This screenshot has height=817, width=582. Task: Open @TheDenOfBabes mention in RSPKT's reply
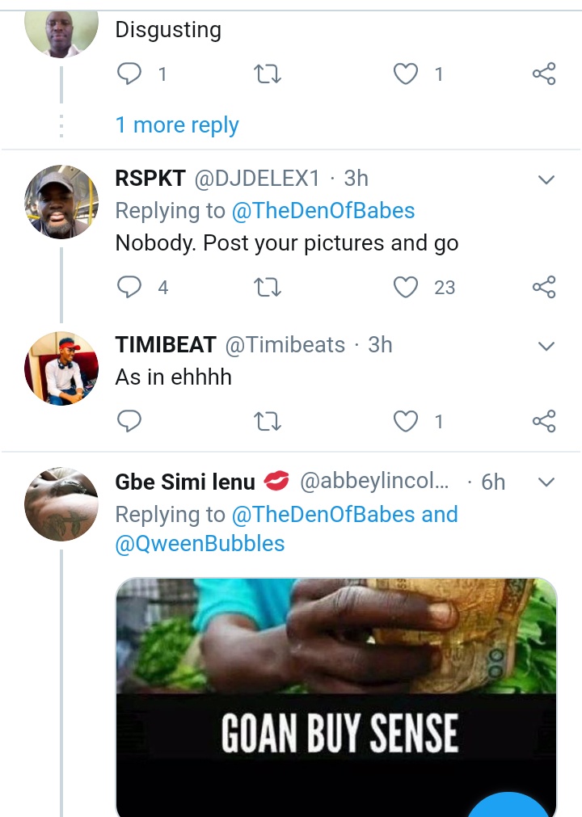323,211
